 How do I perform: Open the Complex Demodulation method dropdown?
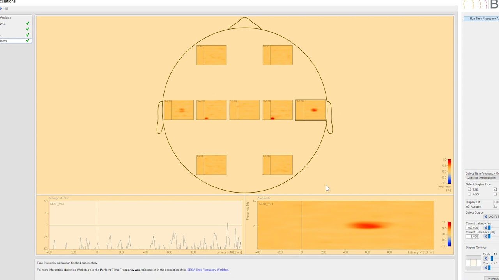pyautogui.click(x=482, y=178)
